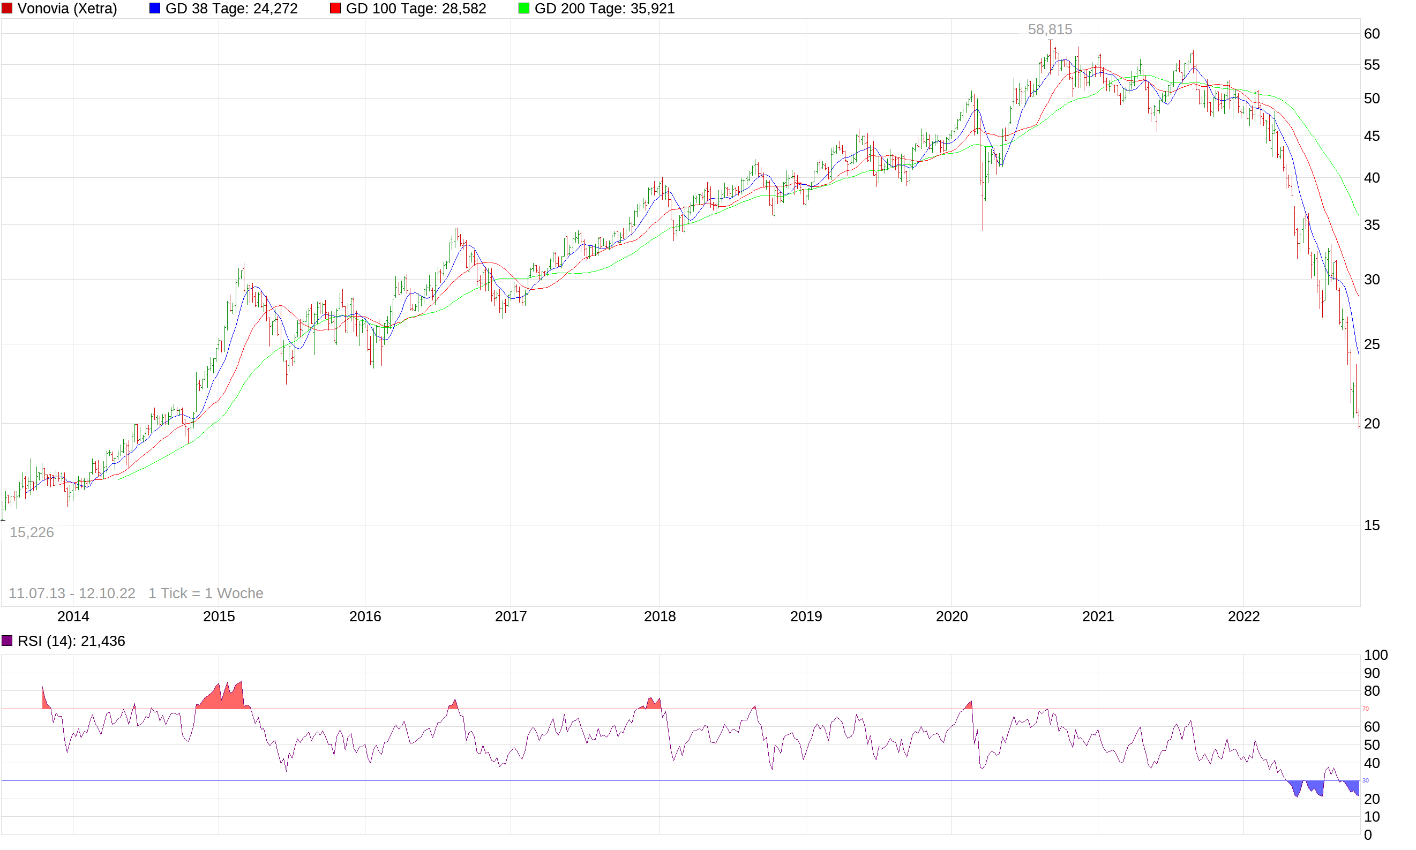Click the red GD 100 Tage swatch

(336, 9)
